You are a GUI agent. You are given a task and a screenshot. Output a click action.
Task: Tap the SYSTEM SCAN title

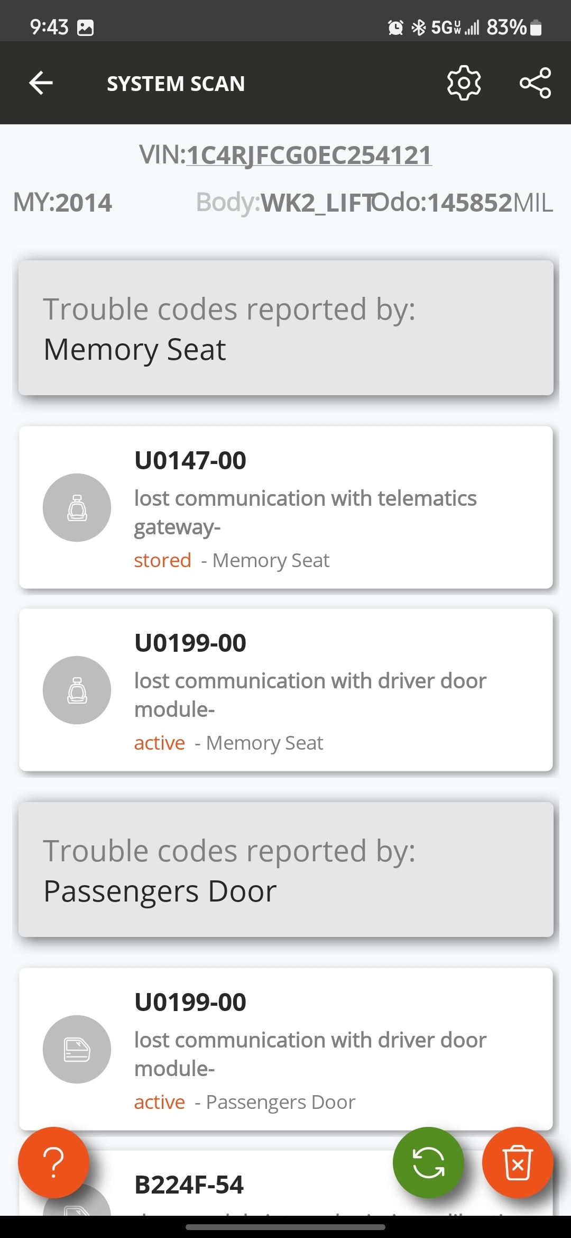[x=176, y=84]
